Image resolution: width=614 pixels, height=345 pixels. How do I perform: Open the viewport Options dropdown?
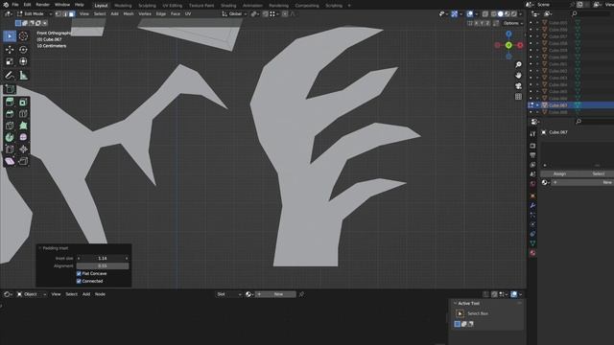[513, 23]
